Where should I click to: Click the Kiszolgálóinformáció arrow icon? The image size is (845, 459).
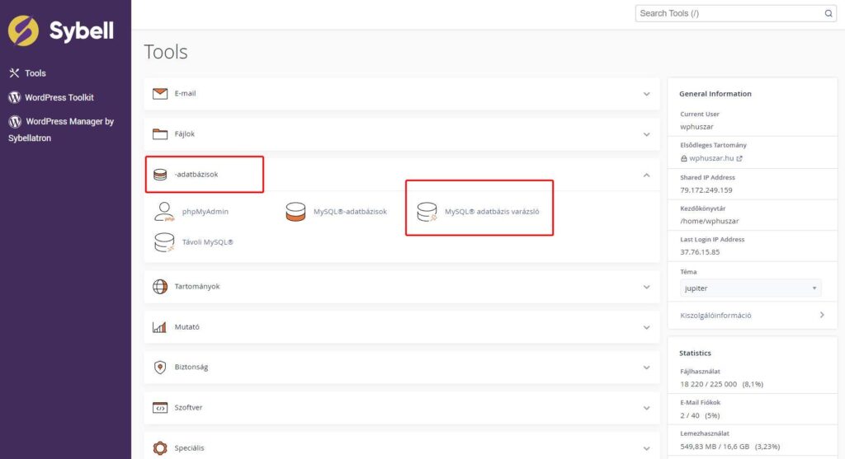click(822, 316)
